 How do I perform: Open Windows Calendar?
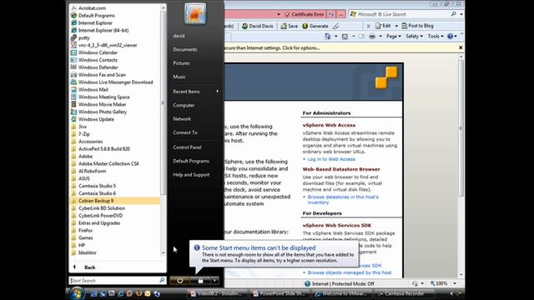coord(98,52)
